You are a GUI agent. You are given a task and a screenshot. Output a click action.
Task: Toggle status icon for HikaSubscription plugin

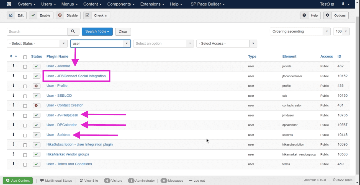(x=37, y=145)
